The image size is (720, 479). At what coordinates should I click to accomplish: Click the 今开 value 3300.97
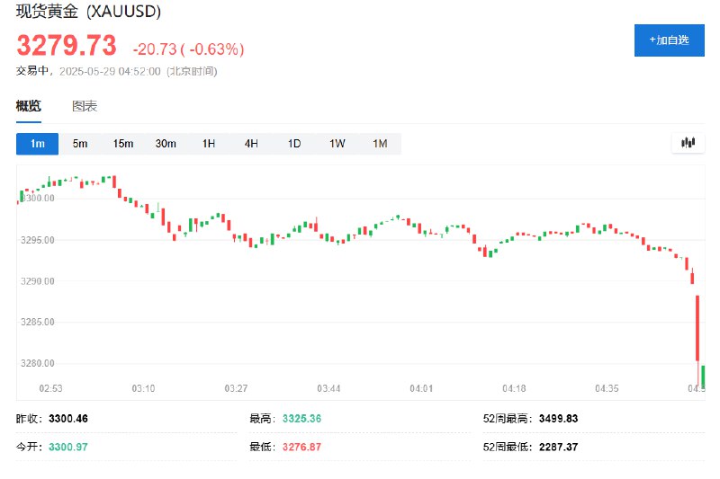pyautogui.click(x=68, y=447)
